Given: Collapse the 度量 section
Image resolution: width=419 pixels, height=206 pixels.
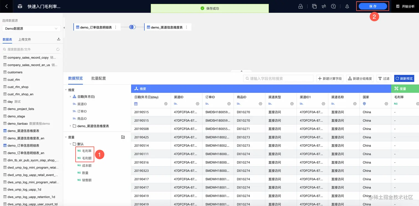Looking at the screenshot, I should [66, 137].
